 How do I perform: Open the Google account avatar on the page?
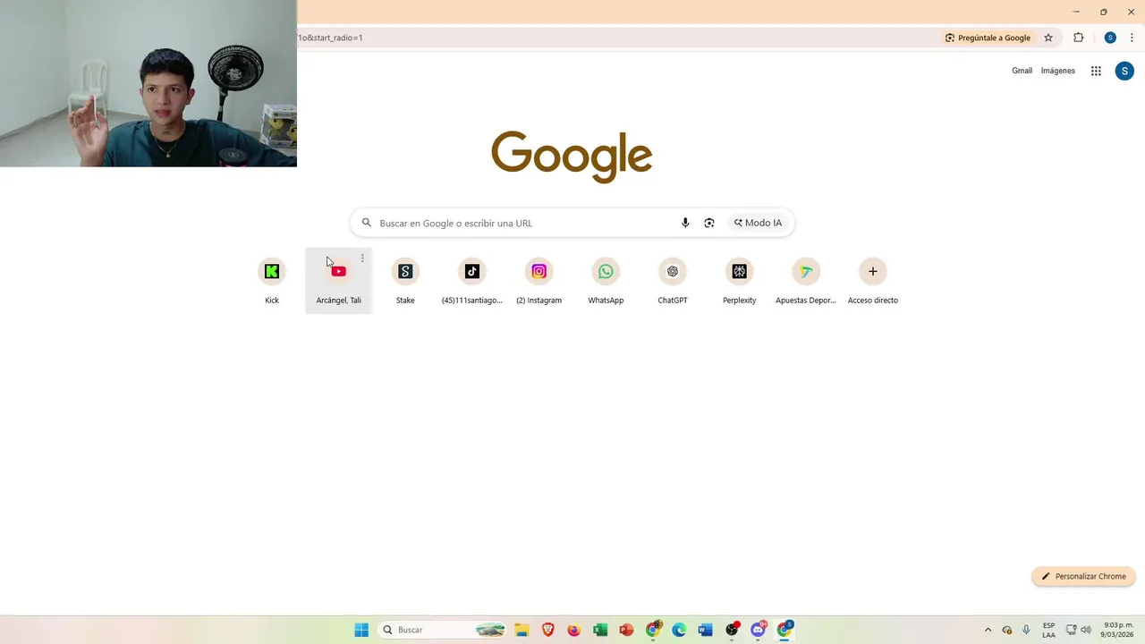[x=1124, y=71]
